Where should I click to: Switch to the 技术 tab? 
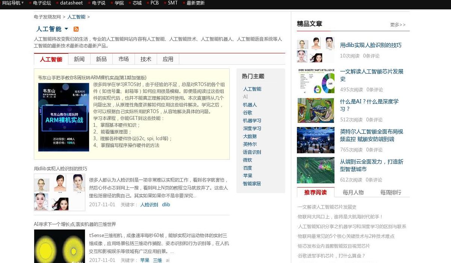146,59
